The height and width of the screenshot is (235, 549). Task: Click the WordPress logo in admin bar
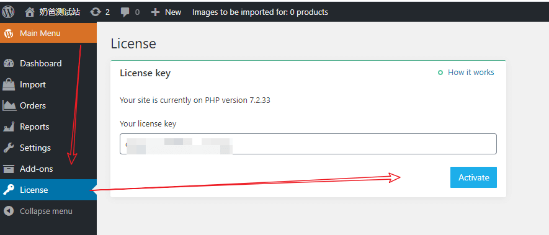click(8, 12)
